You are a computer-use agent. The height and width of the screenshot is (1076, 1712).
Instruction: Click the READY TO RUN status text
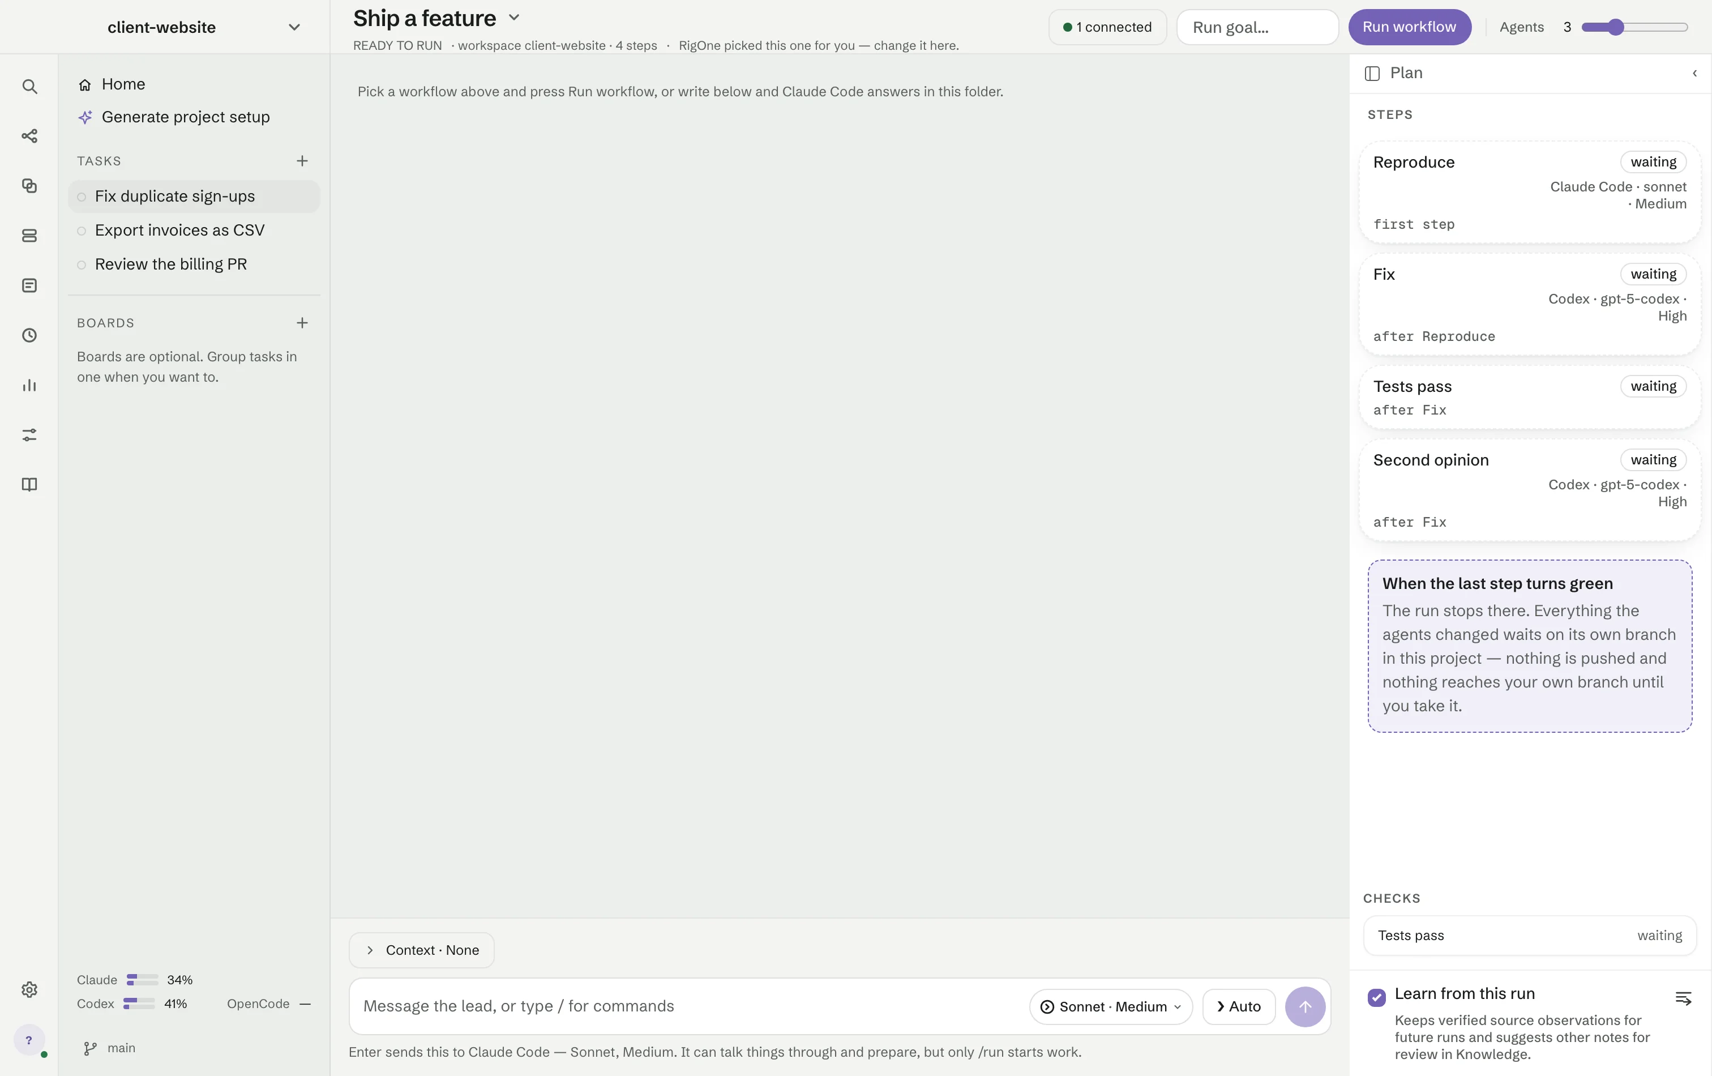(397, 45)
